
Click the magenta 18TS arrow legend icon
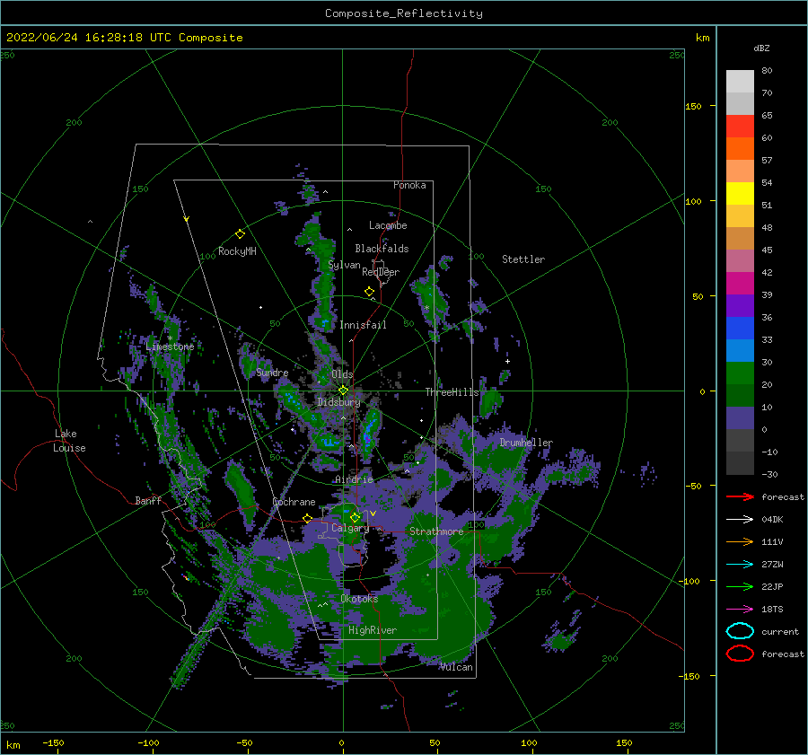[x=740, y=610]
